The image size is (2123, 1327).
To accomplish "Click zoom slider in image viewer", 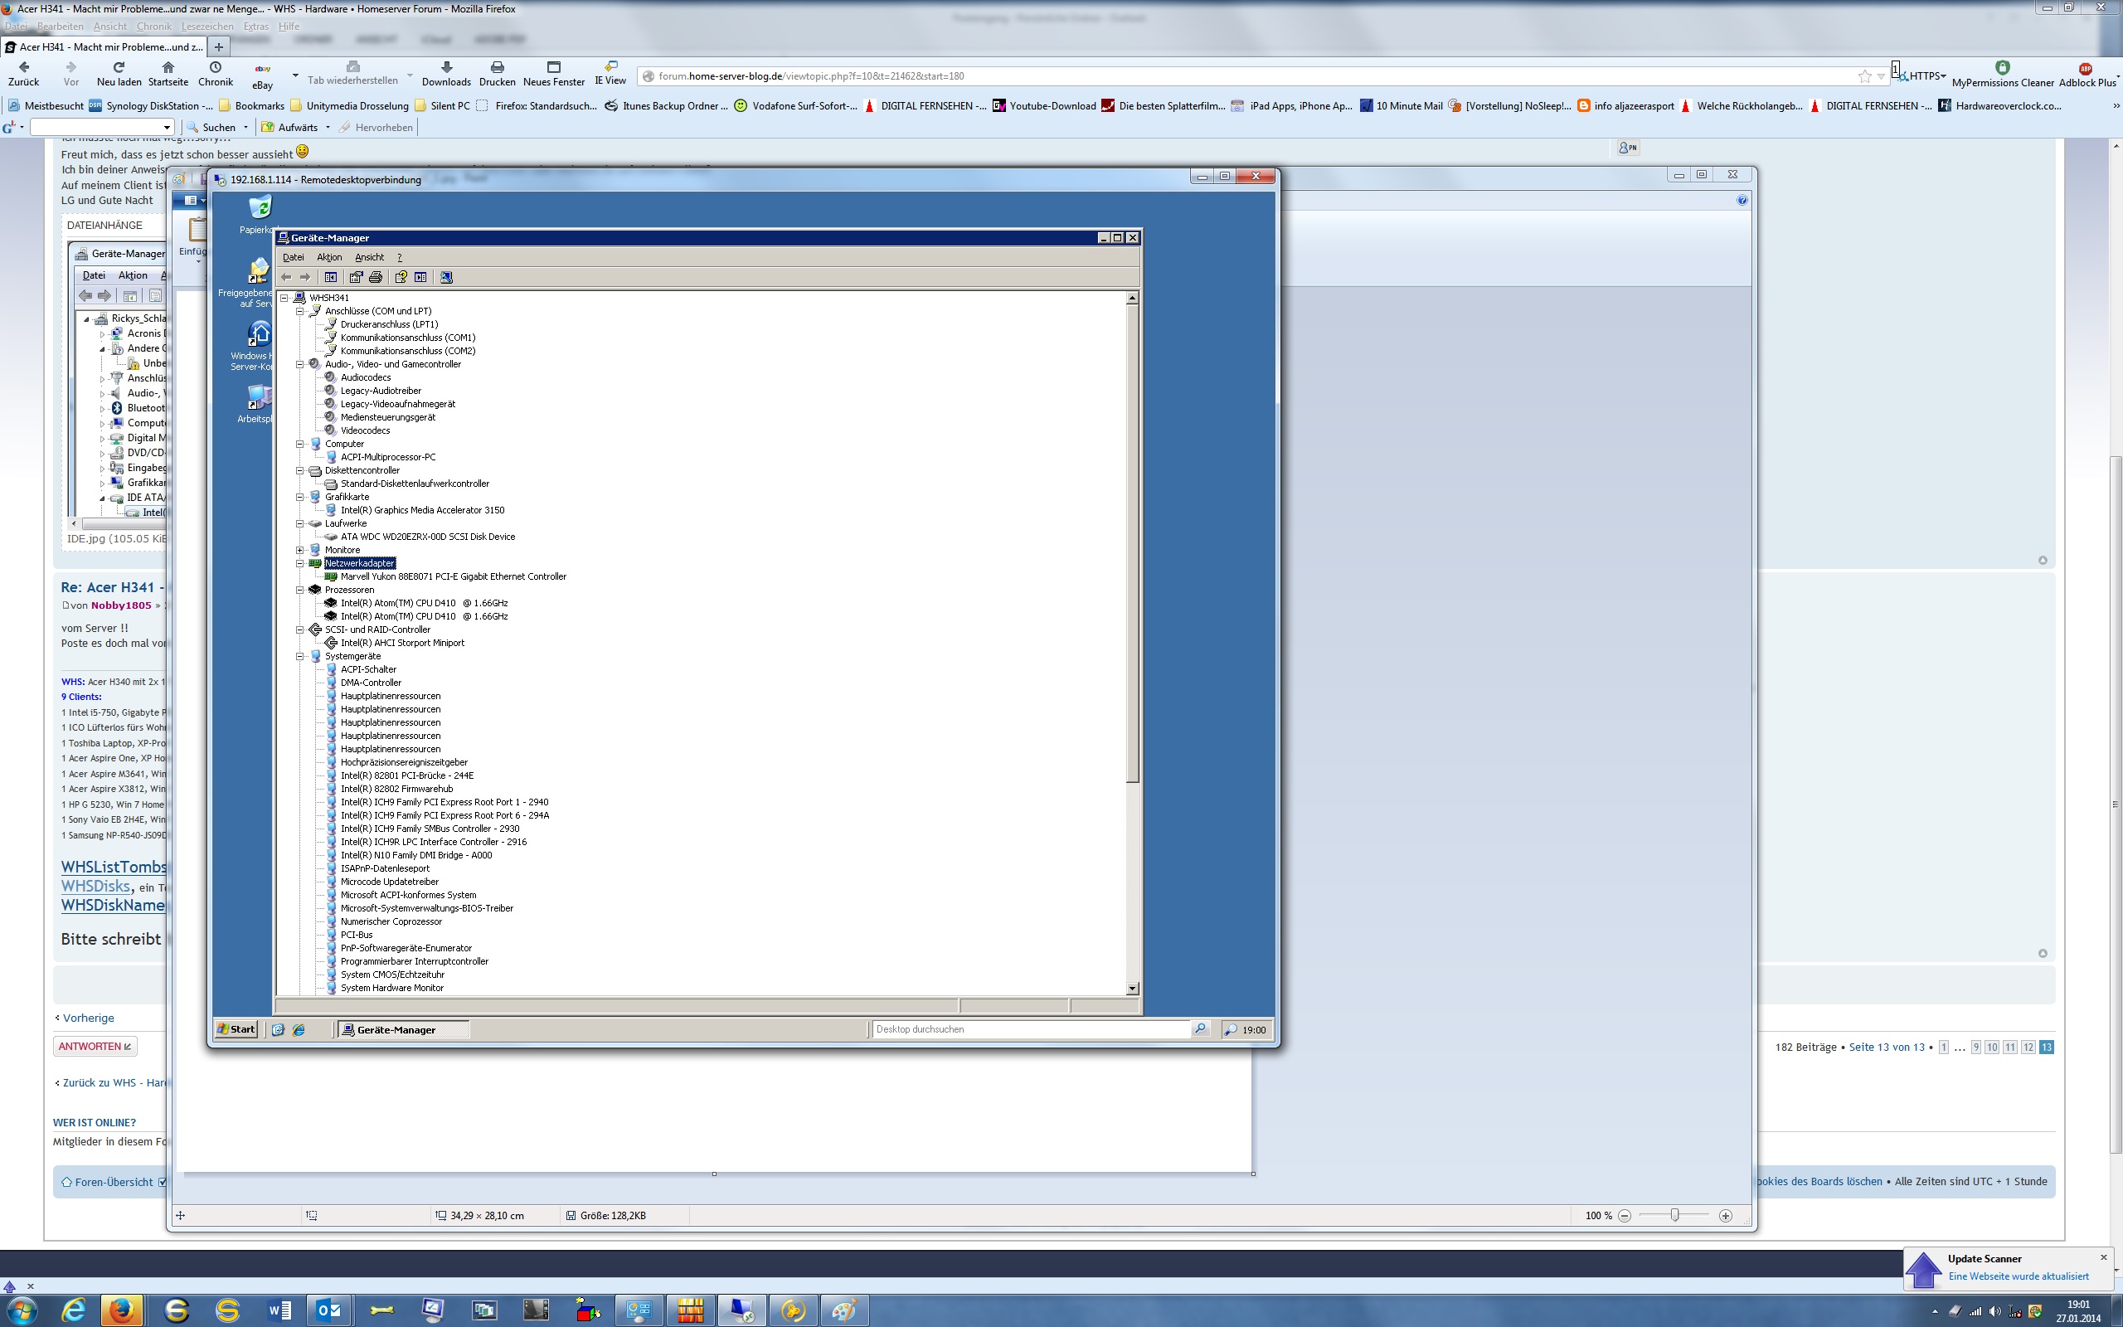I will point(1674,1216).
